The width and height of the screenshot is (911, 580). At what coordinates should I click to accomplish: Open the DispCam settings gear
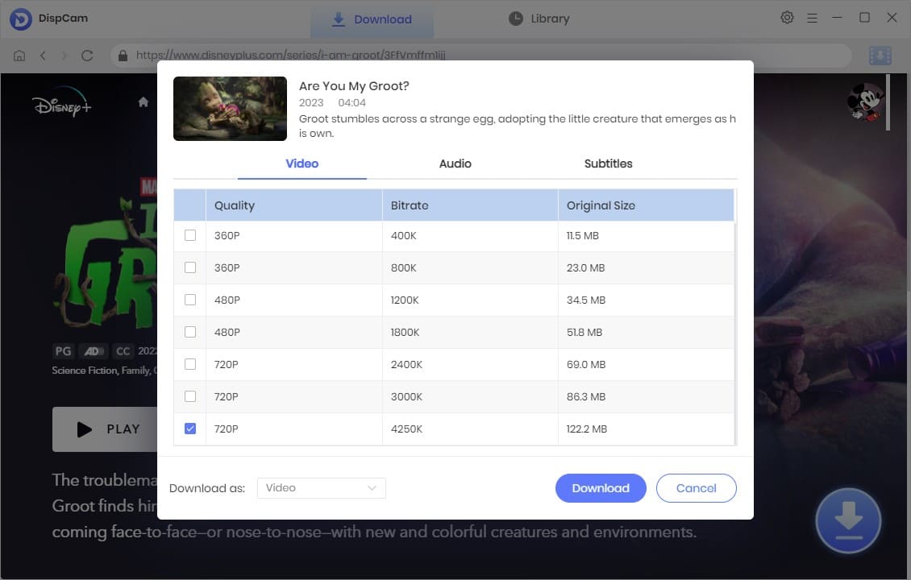(x=787, y=17)
